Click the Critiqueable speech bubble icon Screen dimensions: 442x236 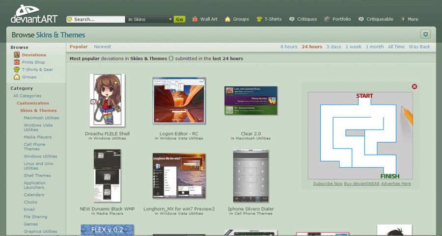click(x=361, y=19)
